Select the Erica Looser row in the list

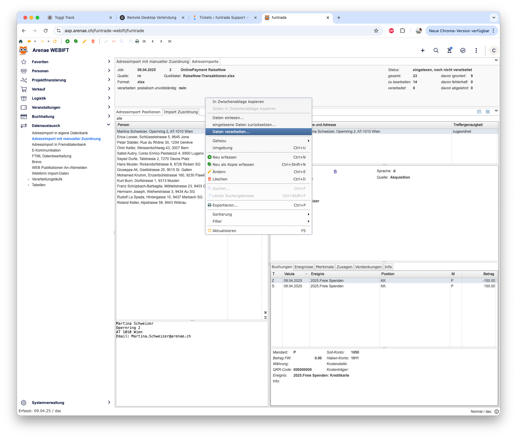[x=153, y=137]
